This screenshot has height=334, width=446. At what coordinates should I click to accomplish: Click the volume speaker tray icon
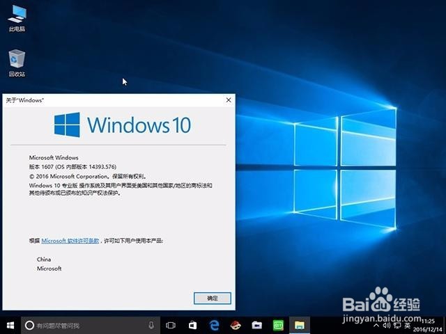pos(387,326)
